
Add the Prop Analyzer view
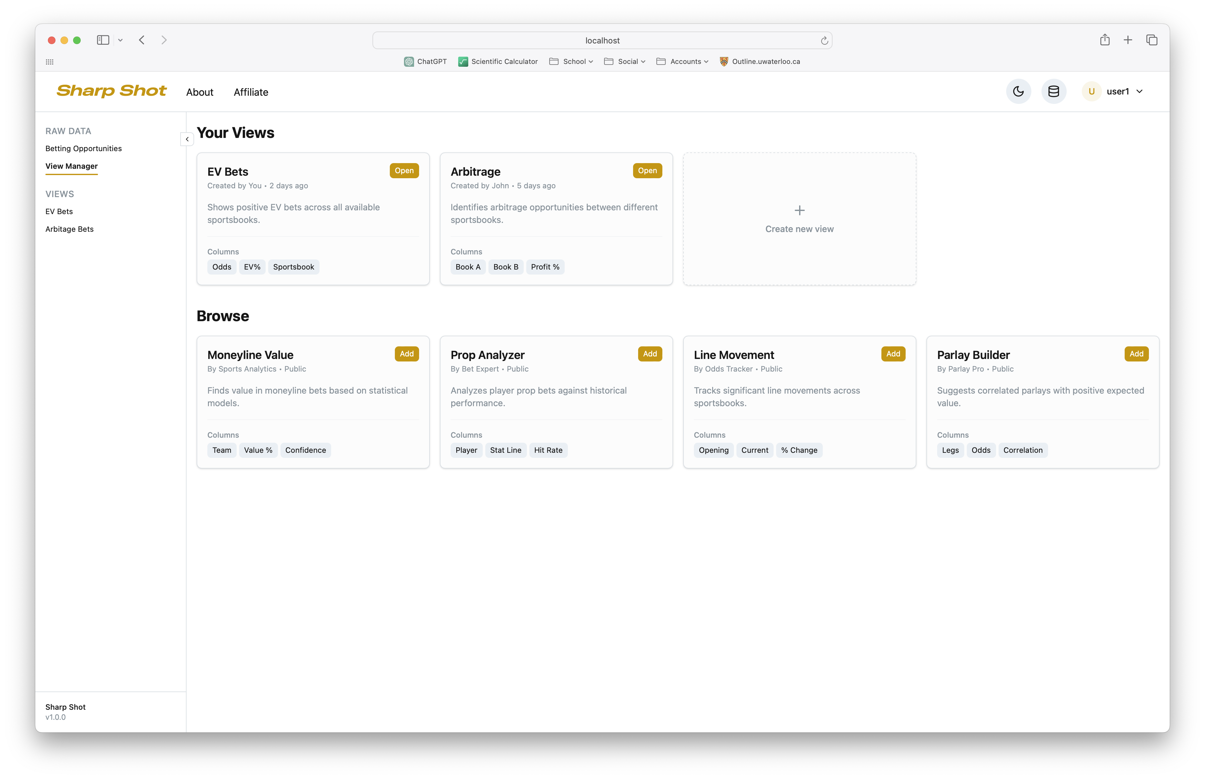coord(650,354)
